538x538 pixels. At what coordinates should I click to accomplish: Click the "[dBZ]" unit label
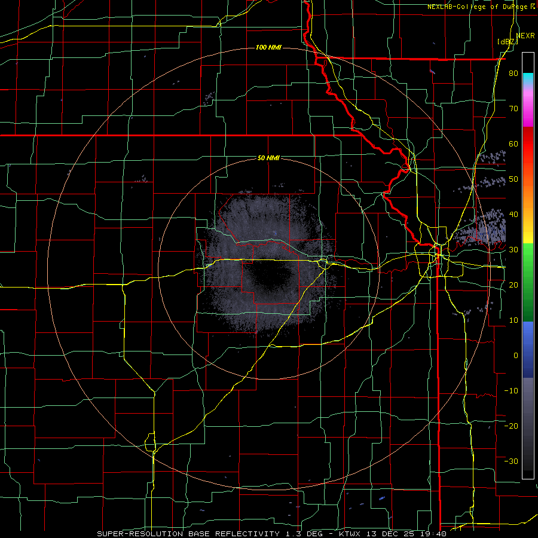click(x=508, y=41)
